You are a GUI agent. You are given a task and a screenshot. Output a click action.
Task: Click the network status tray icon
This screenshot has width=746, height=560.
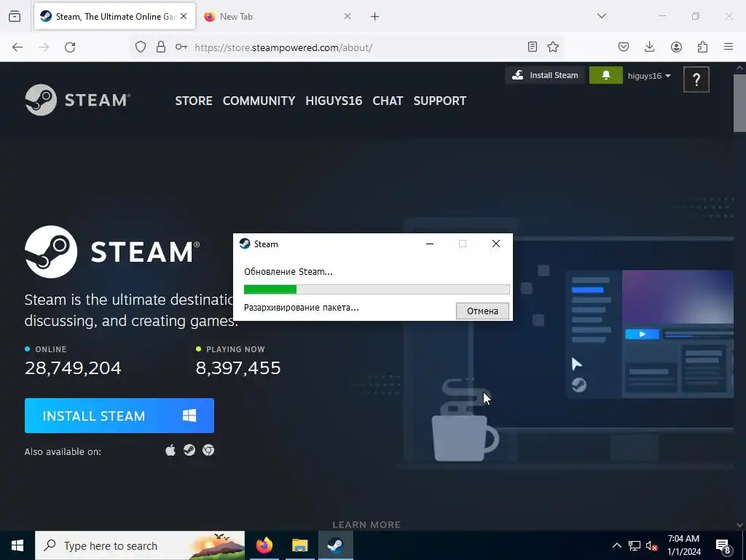pyautogui.click(x=635, y=545)
